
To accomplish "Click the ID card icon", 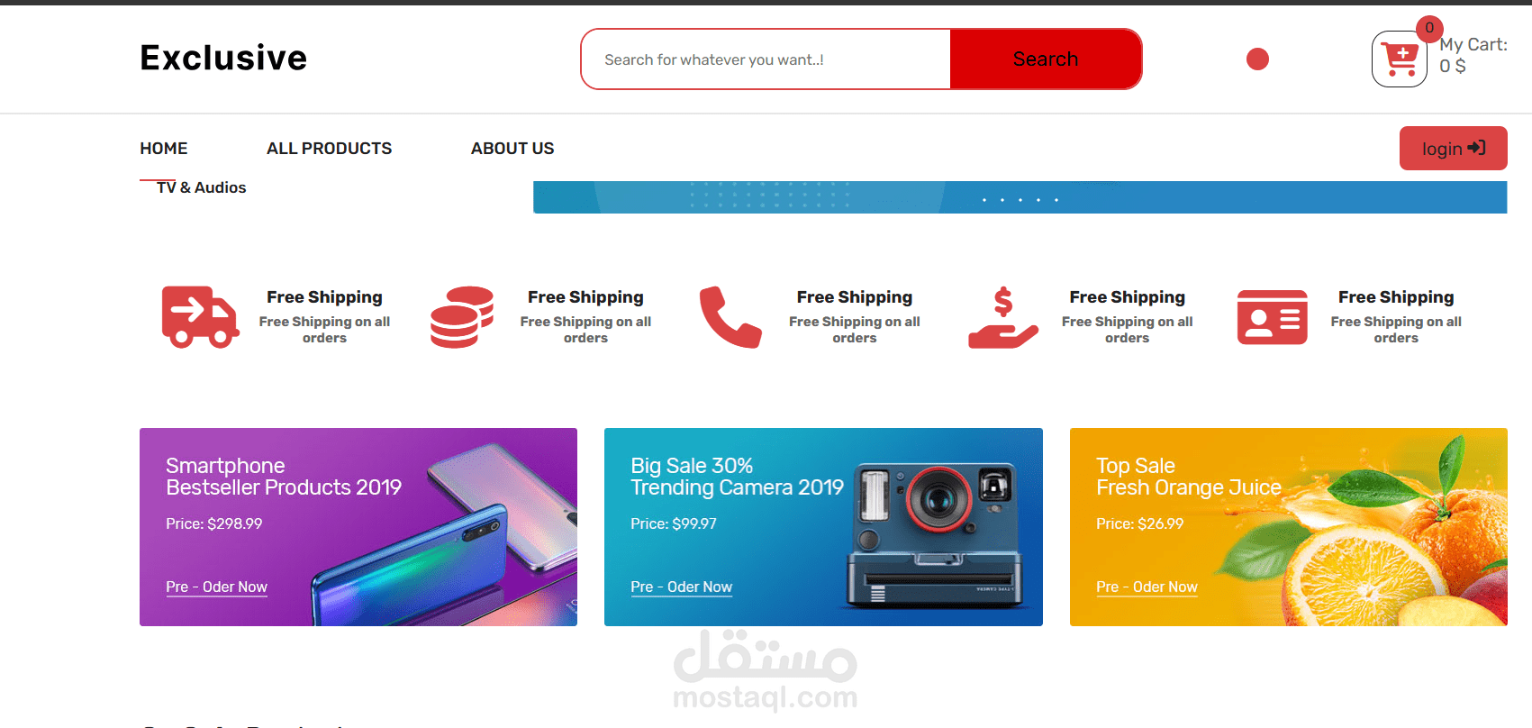I will click(x=1272, y=317).
